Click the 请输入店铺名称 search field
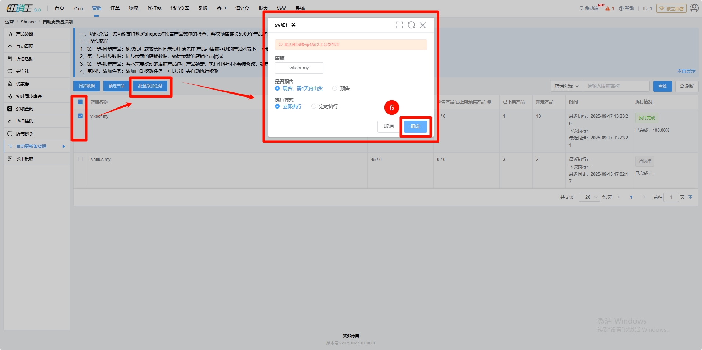Screen dimensions: 702x350 (x=615, y=86)
